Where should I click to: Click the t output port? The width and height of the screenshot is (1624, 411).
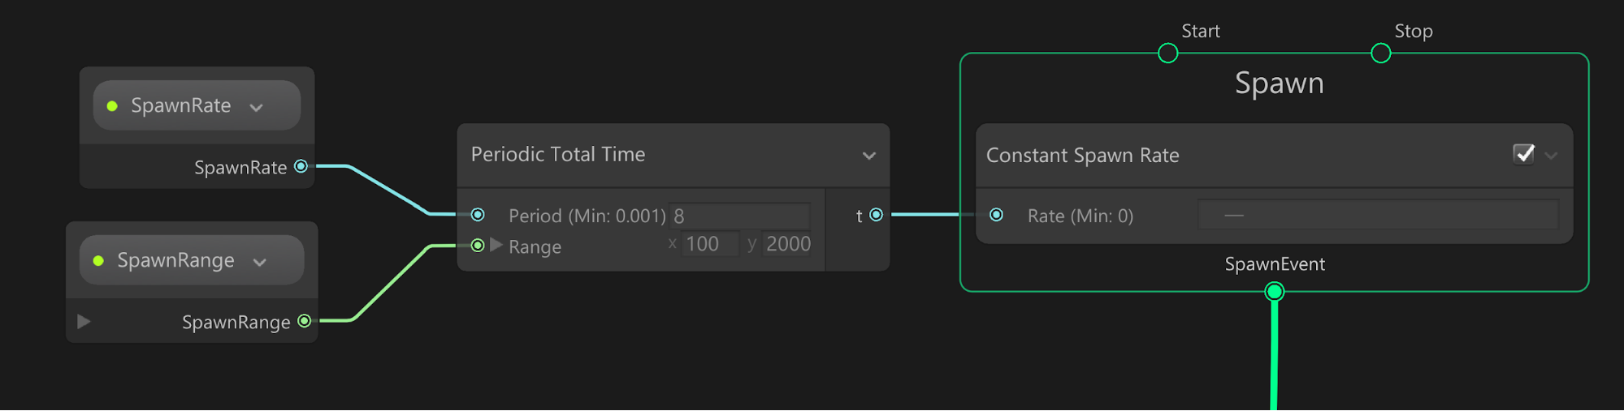(876, 215)
